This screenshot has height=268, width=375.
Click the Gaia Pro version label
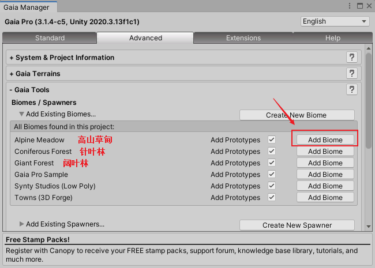pos(72,22)
